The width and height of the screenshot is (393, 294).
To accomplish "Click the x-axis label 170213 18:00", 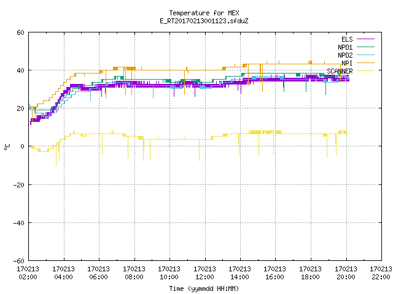I will click(x=311, y=273).
